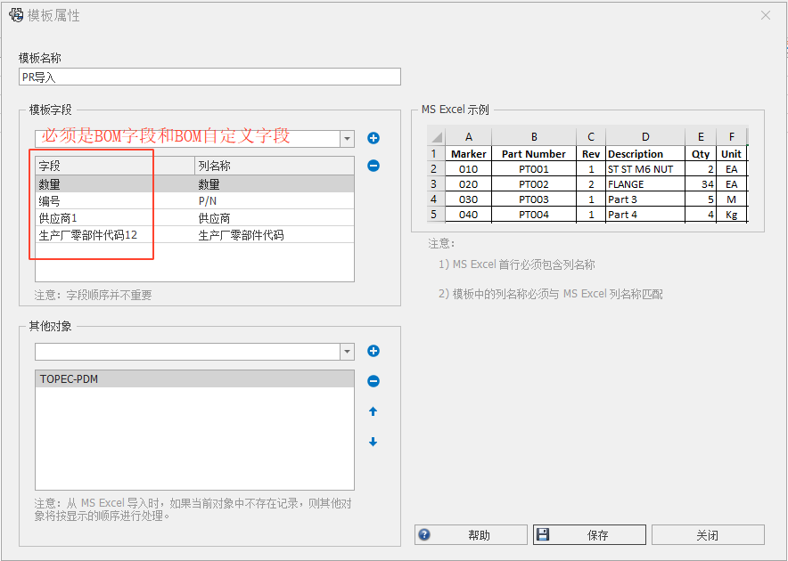788x561 pixels.
Task: Click the P/N column name cell
Action: point(275,201)
